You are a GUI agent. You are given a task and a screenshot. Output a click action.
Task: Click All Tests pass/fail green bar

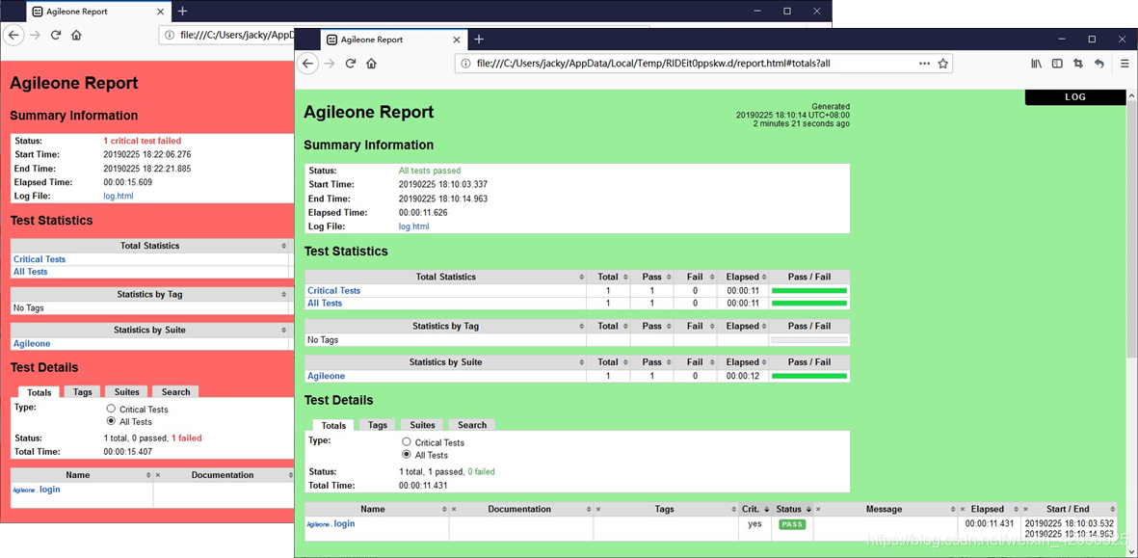tap(809, 304)
